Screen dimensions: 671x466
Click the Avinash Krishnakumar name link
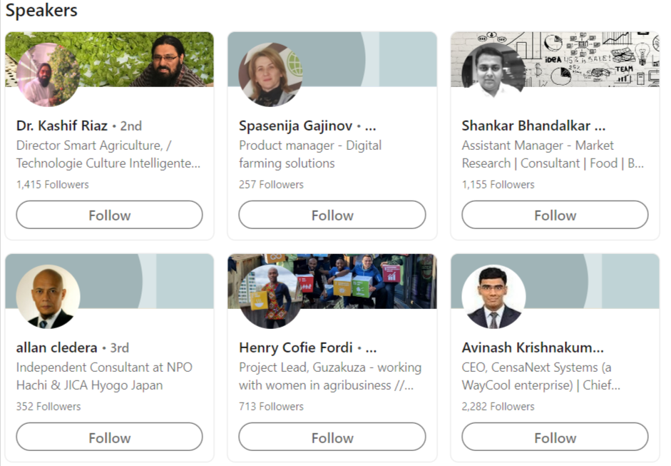[533, 348]
